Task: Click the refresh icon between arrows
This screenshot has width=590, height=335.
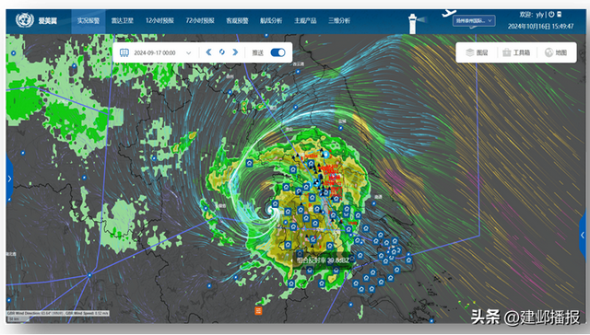Action: pyautogui.click(x=222, y=52)
